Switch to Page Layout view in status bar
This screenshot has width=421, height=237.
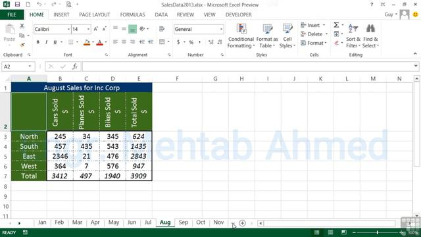[330, 232]
